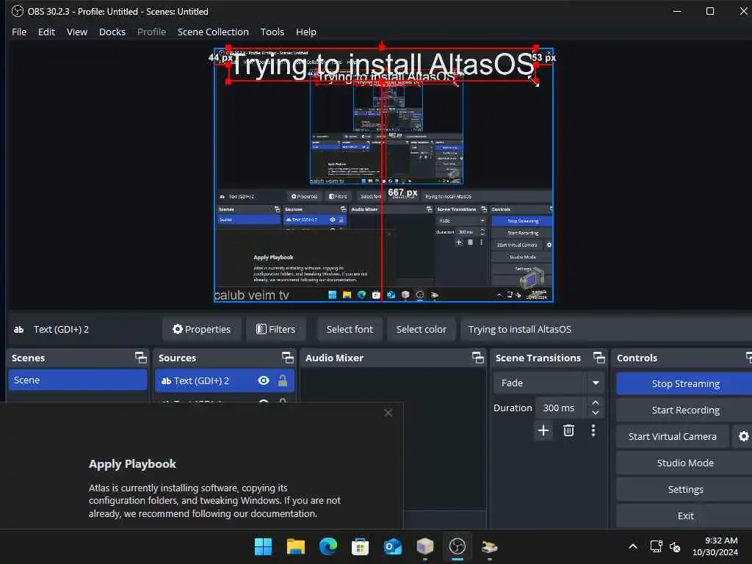Open Windows Start menu
Image resolution: width=752 pixels, height=564 pixels.
point(263,546)
